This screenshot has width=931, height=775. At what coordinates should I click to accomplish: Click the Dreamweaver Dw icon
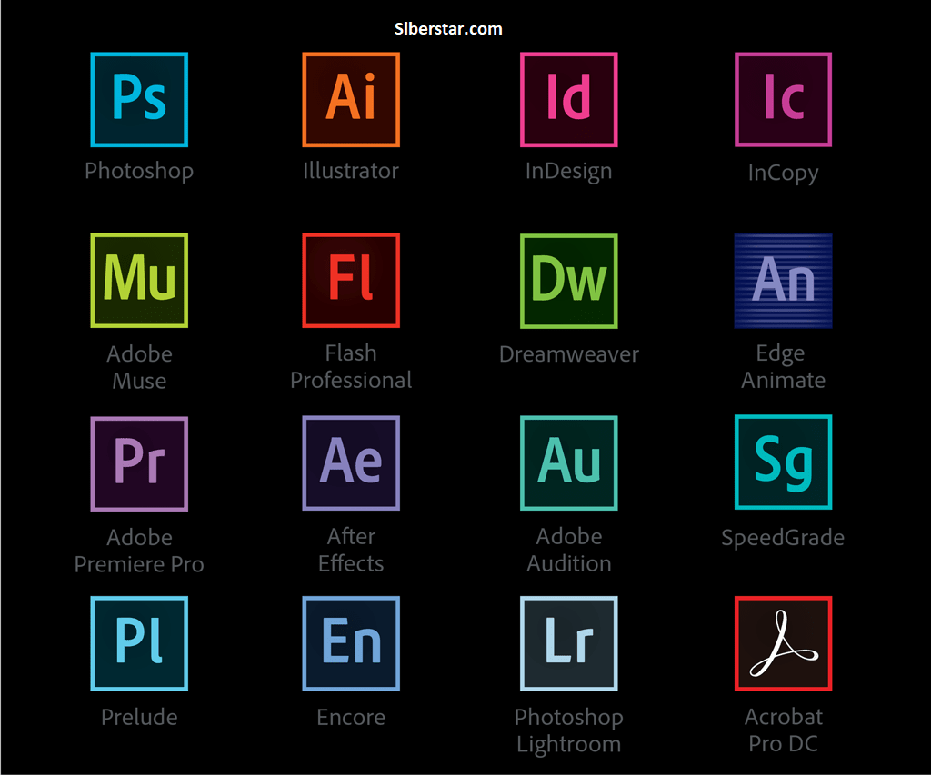click(569, 281)
